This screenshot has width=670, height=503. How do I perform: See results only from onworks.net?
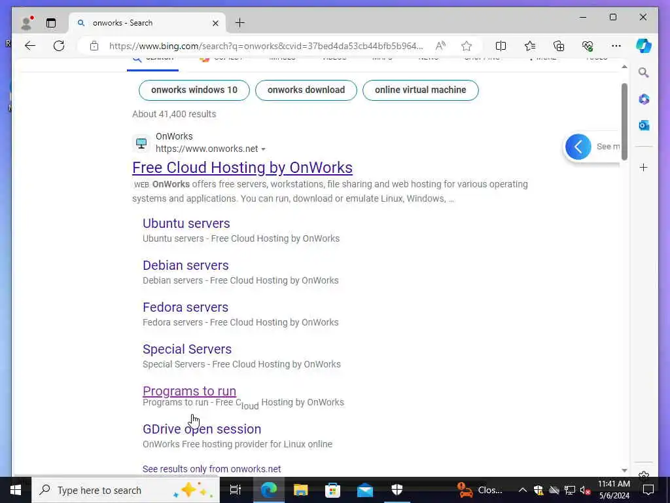212,469
